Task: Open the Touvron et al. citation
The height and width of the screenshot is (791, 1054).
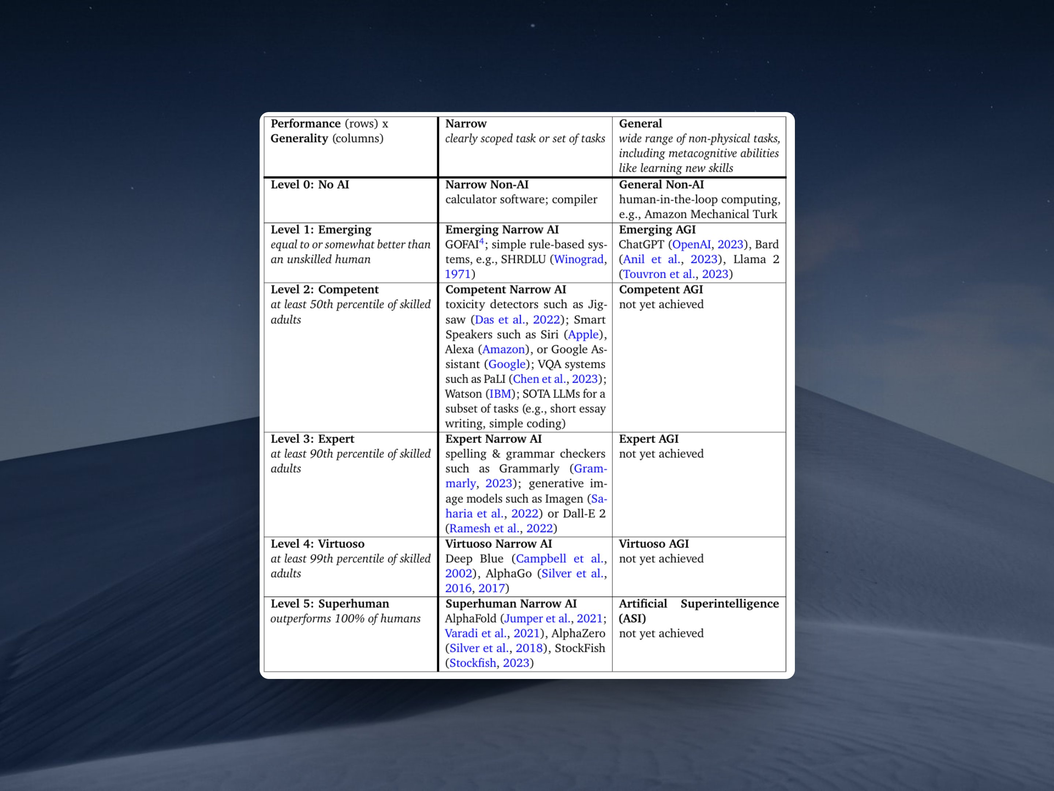Action: [x=658, y=274]
